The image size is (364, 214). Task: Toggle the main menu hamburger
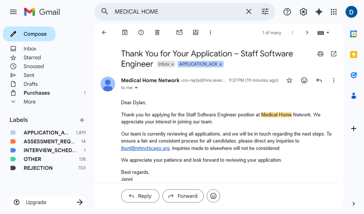coord(13,12)
